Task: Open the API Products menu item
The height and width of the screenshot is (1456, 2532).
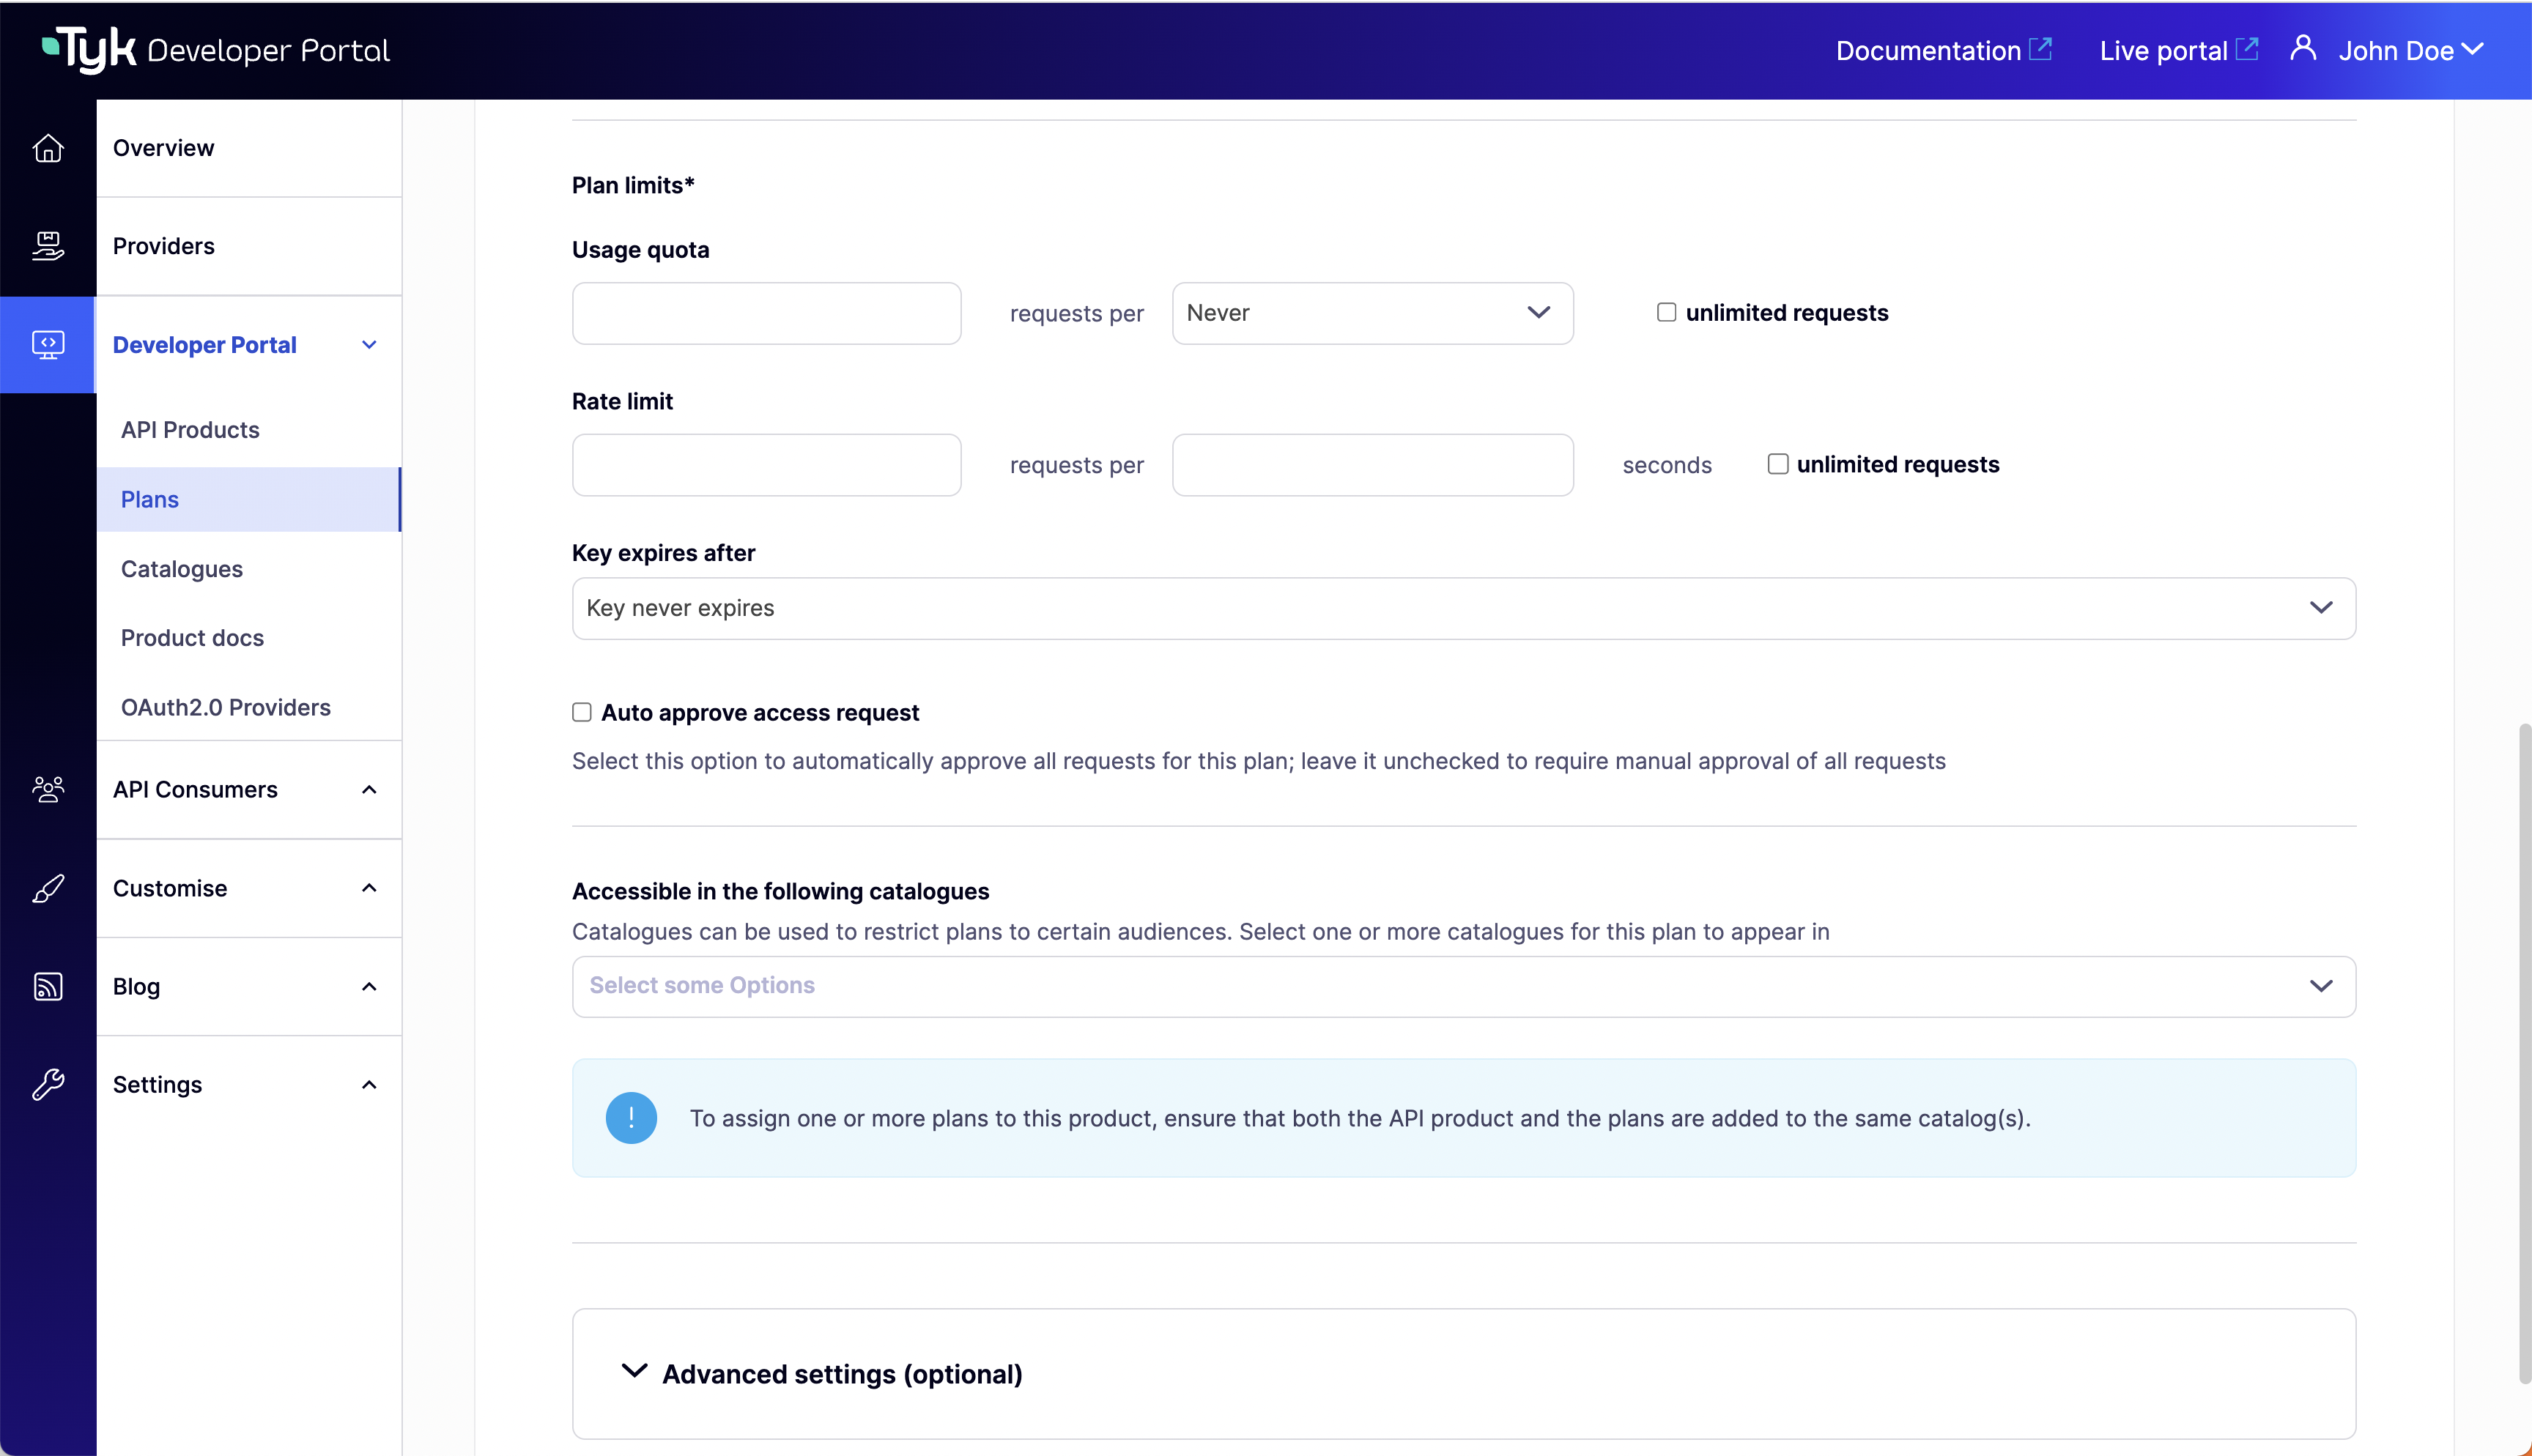Action: click(x=190, y=430)
